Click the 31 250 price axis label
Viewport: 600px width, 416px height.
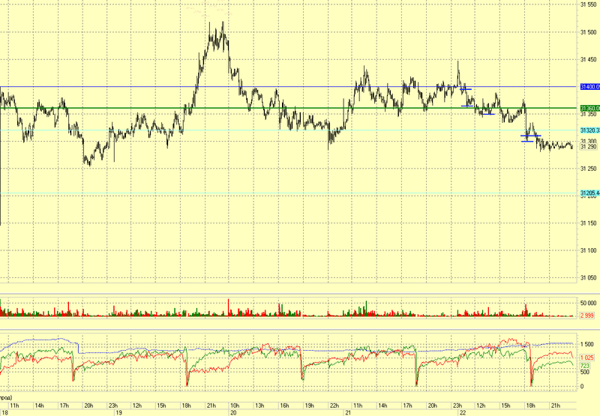click(589, 169)
